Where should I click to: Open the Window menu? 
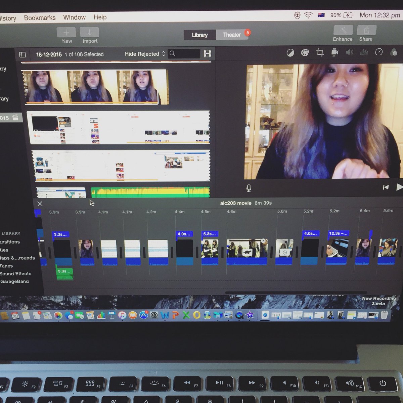pyautogui.click(x=74, y=17)
